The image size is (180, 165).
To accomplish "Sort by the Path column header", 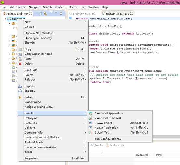I will (x=167, y=155).
